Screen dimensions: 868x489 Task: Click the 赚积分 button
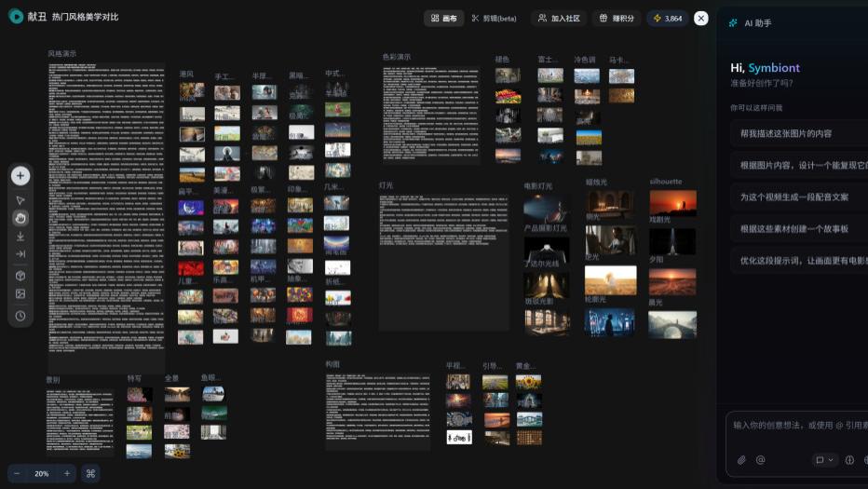click(x=617, y=19)
